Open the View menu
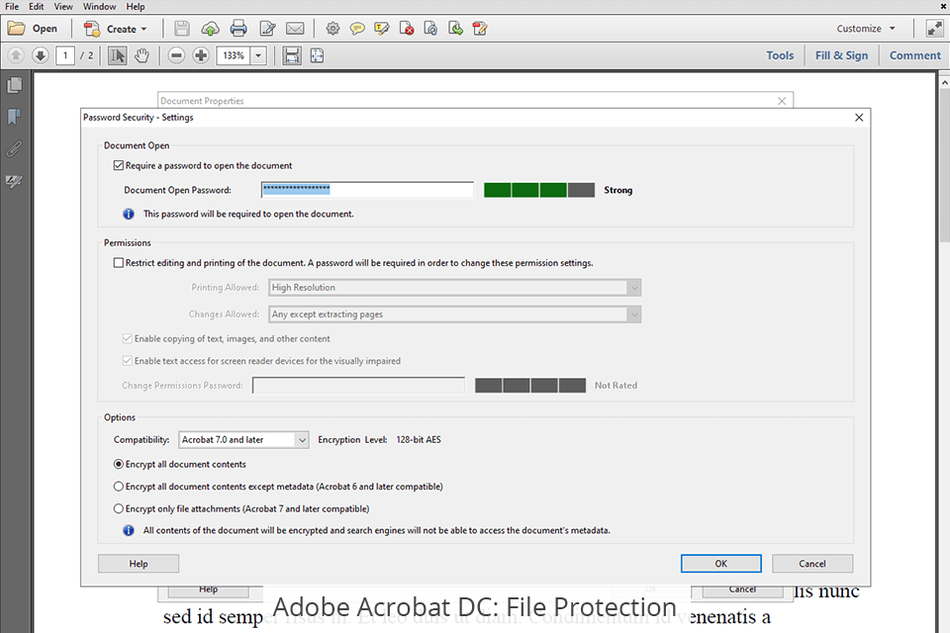 pos(63,7)
